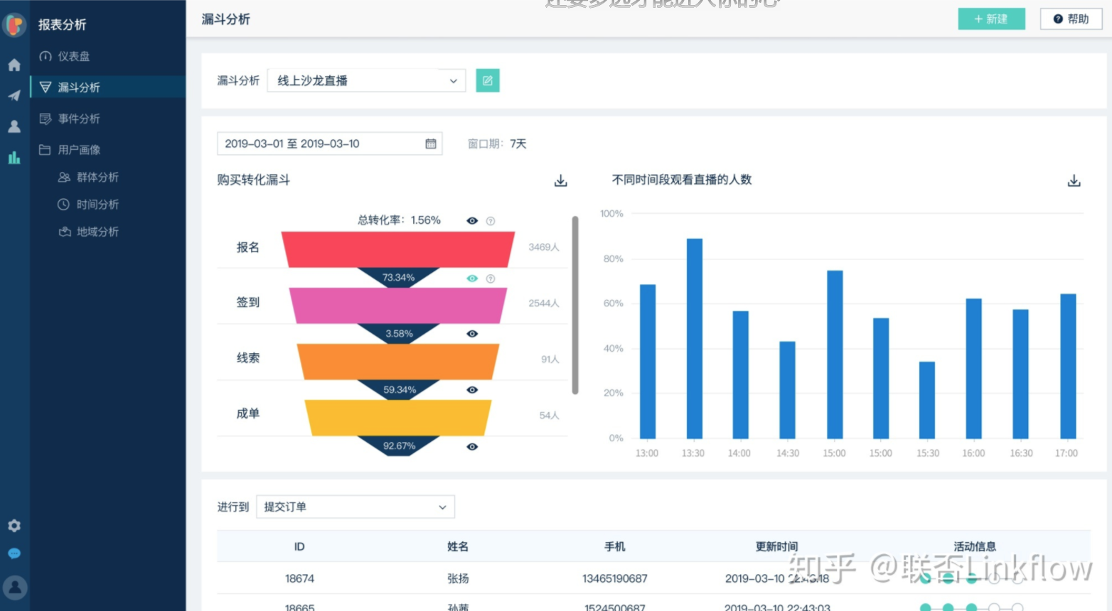Click the yellow 成单 funnel segment
Image resolution: width=1112 pixels, height=611 pixels.
[398, 418]
